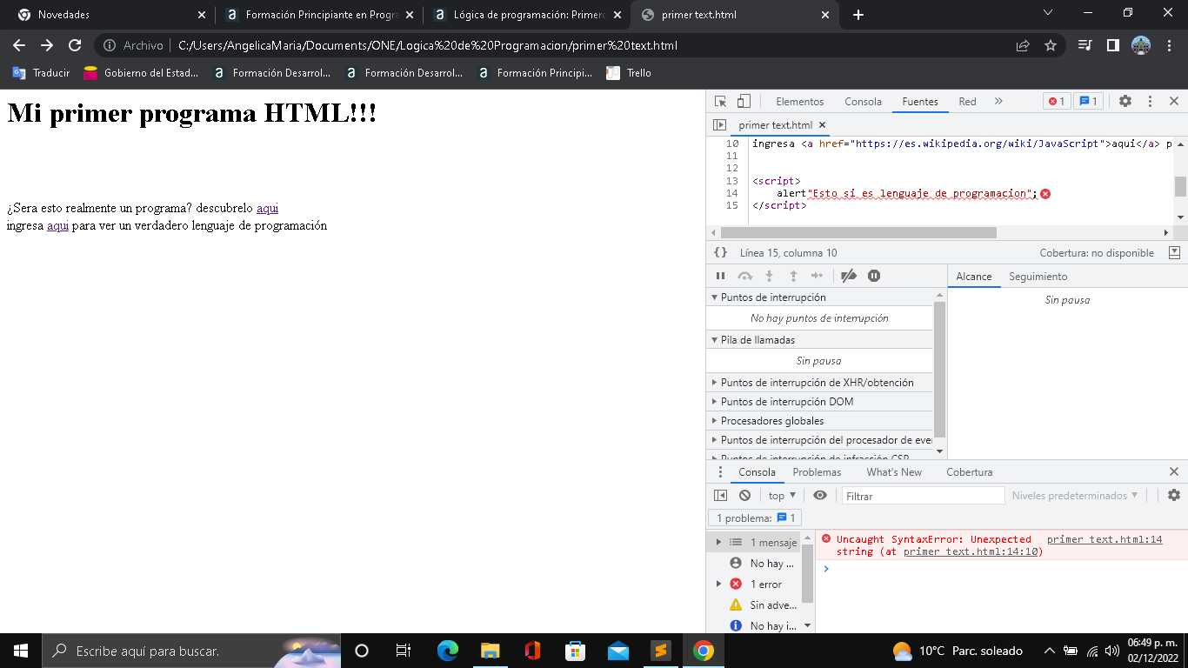Click the Filtrar console filter field
The width and height of the screenshot is (1188, 668).
(x=923, y=496)
